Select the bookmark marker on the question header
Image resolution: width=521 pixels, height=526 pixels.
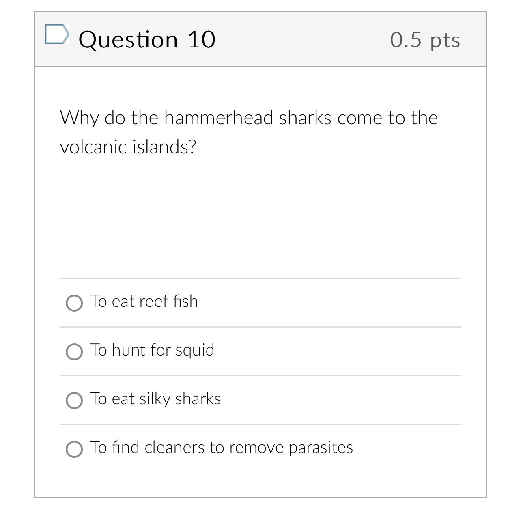pos(57,36)
